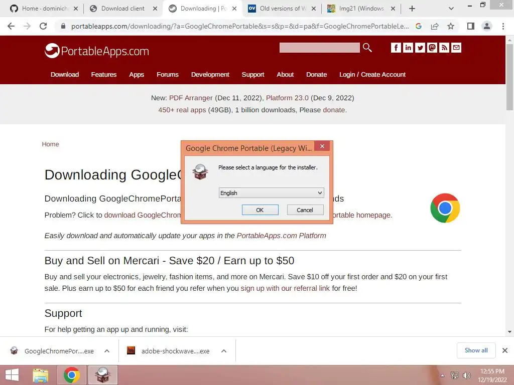
Task: Open the Windows Start button
Action: [12, 375]
